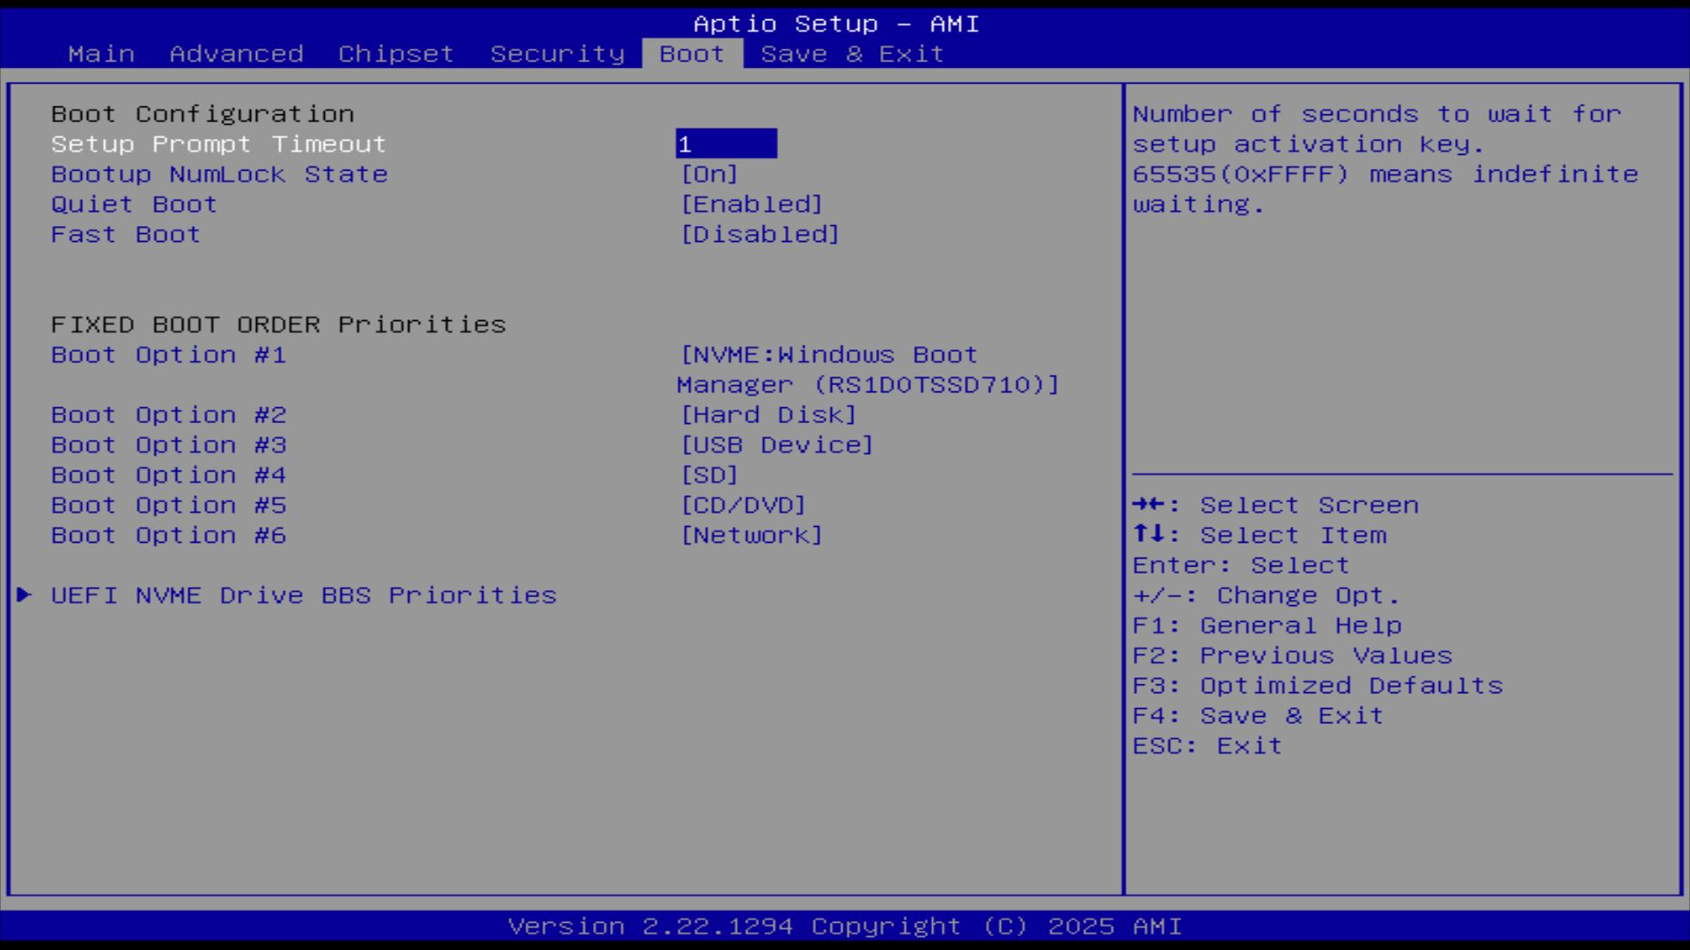The width and height of the screenshot is (1690, 950).
Task: Switch to the Main tab
Action: 101,54
